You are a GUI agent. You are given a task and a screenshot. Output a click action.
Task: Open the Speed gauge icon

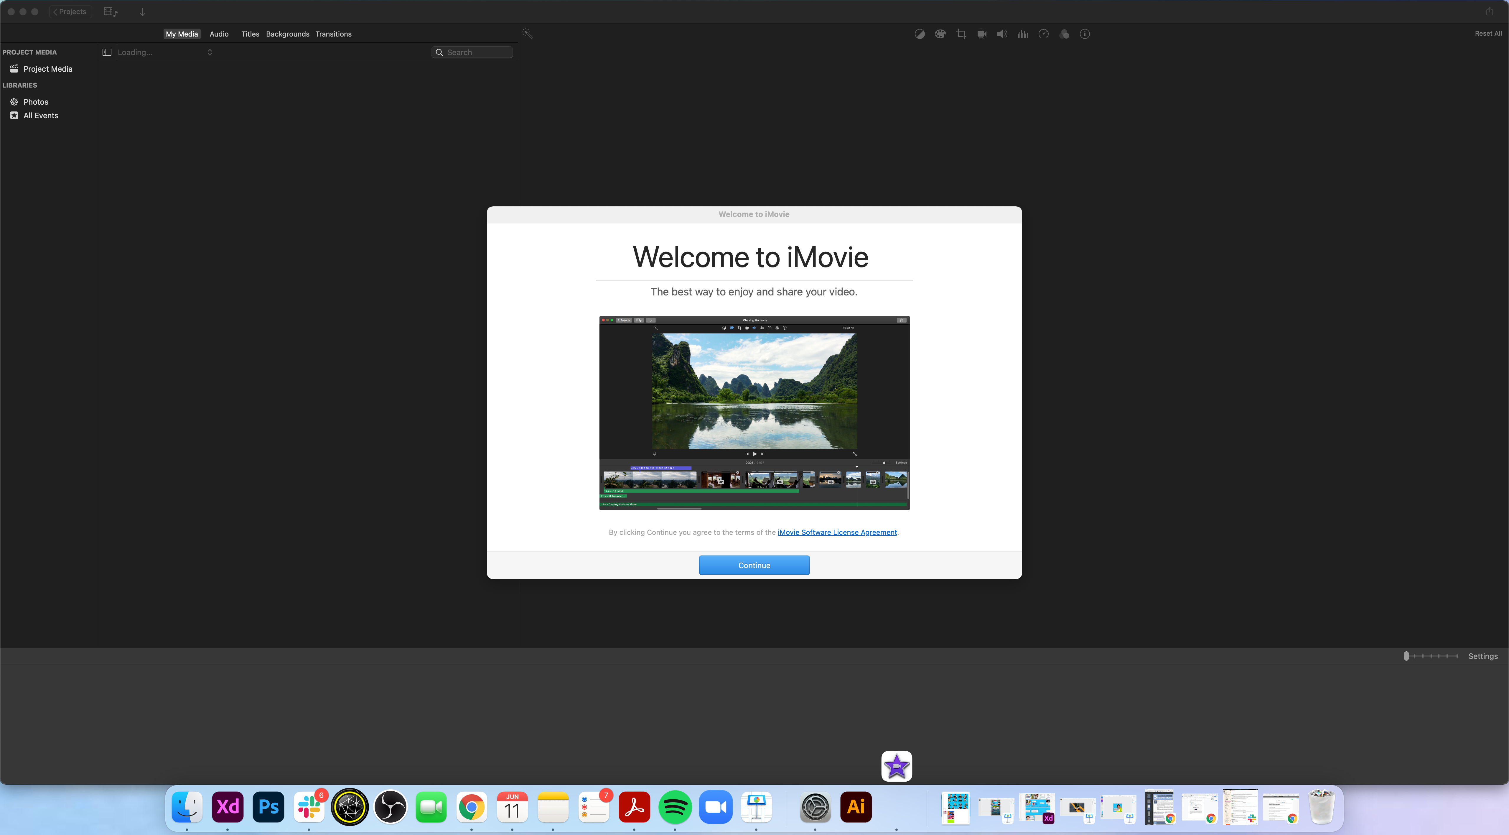1043,34
